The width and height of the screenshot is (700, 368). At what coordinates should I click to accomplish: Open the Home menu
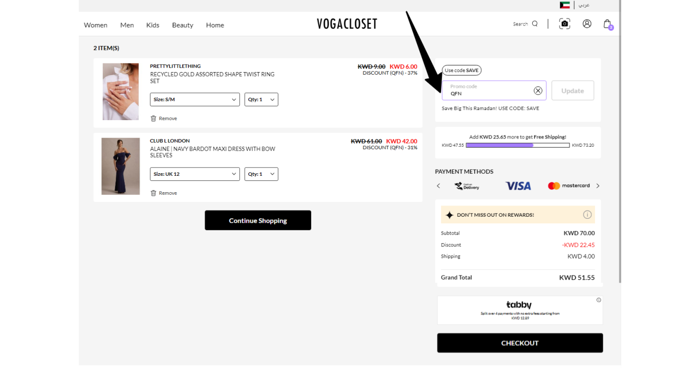[x=215, y=25]
